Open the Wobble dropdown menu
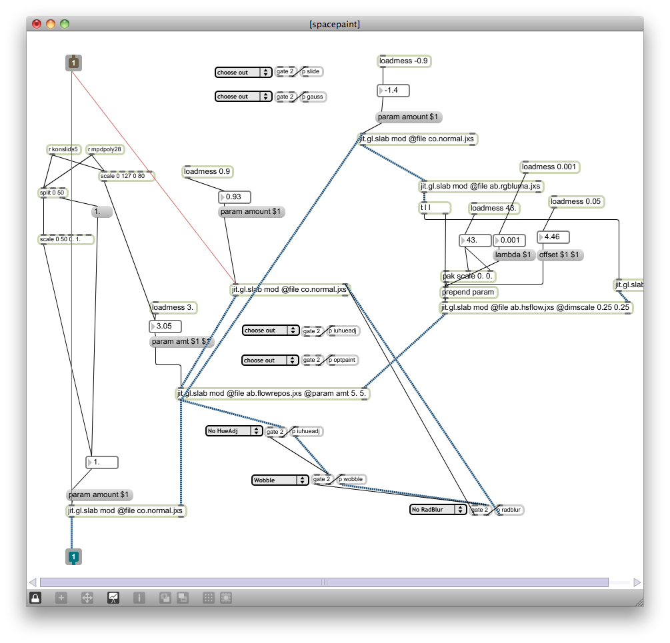The image size is (670, 643). point(280,480)
